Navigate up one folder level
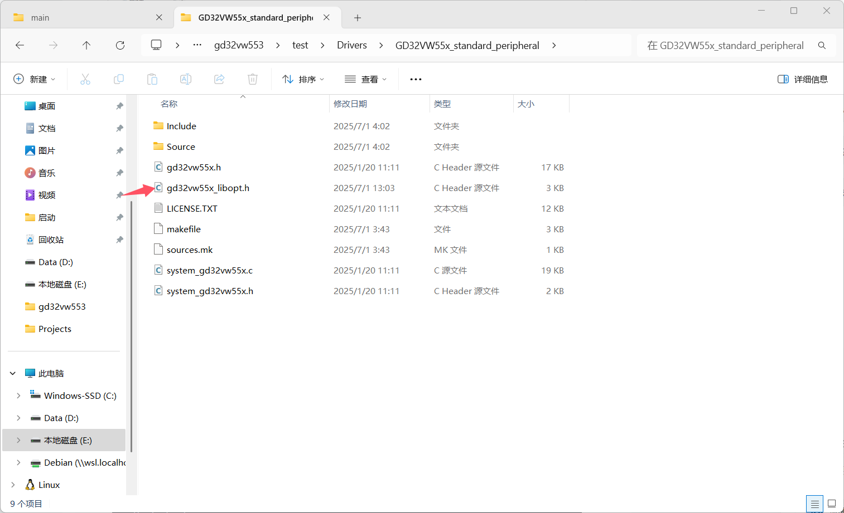 (86, 45)
